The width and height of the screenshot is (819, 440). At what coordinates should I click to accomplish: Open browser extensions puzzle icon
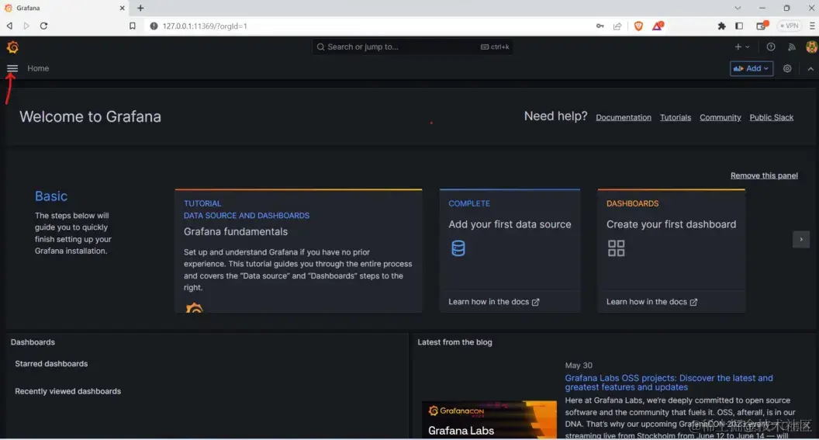pos(721,26)
